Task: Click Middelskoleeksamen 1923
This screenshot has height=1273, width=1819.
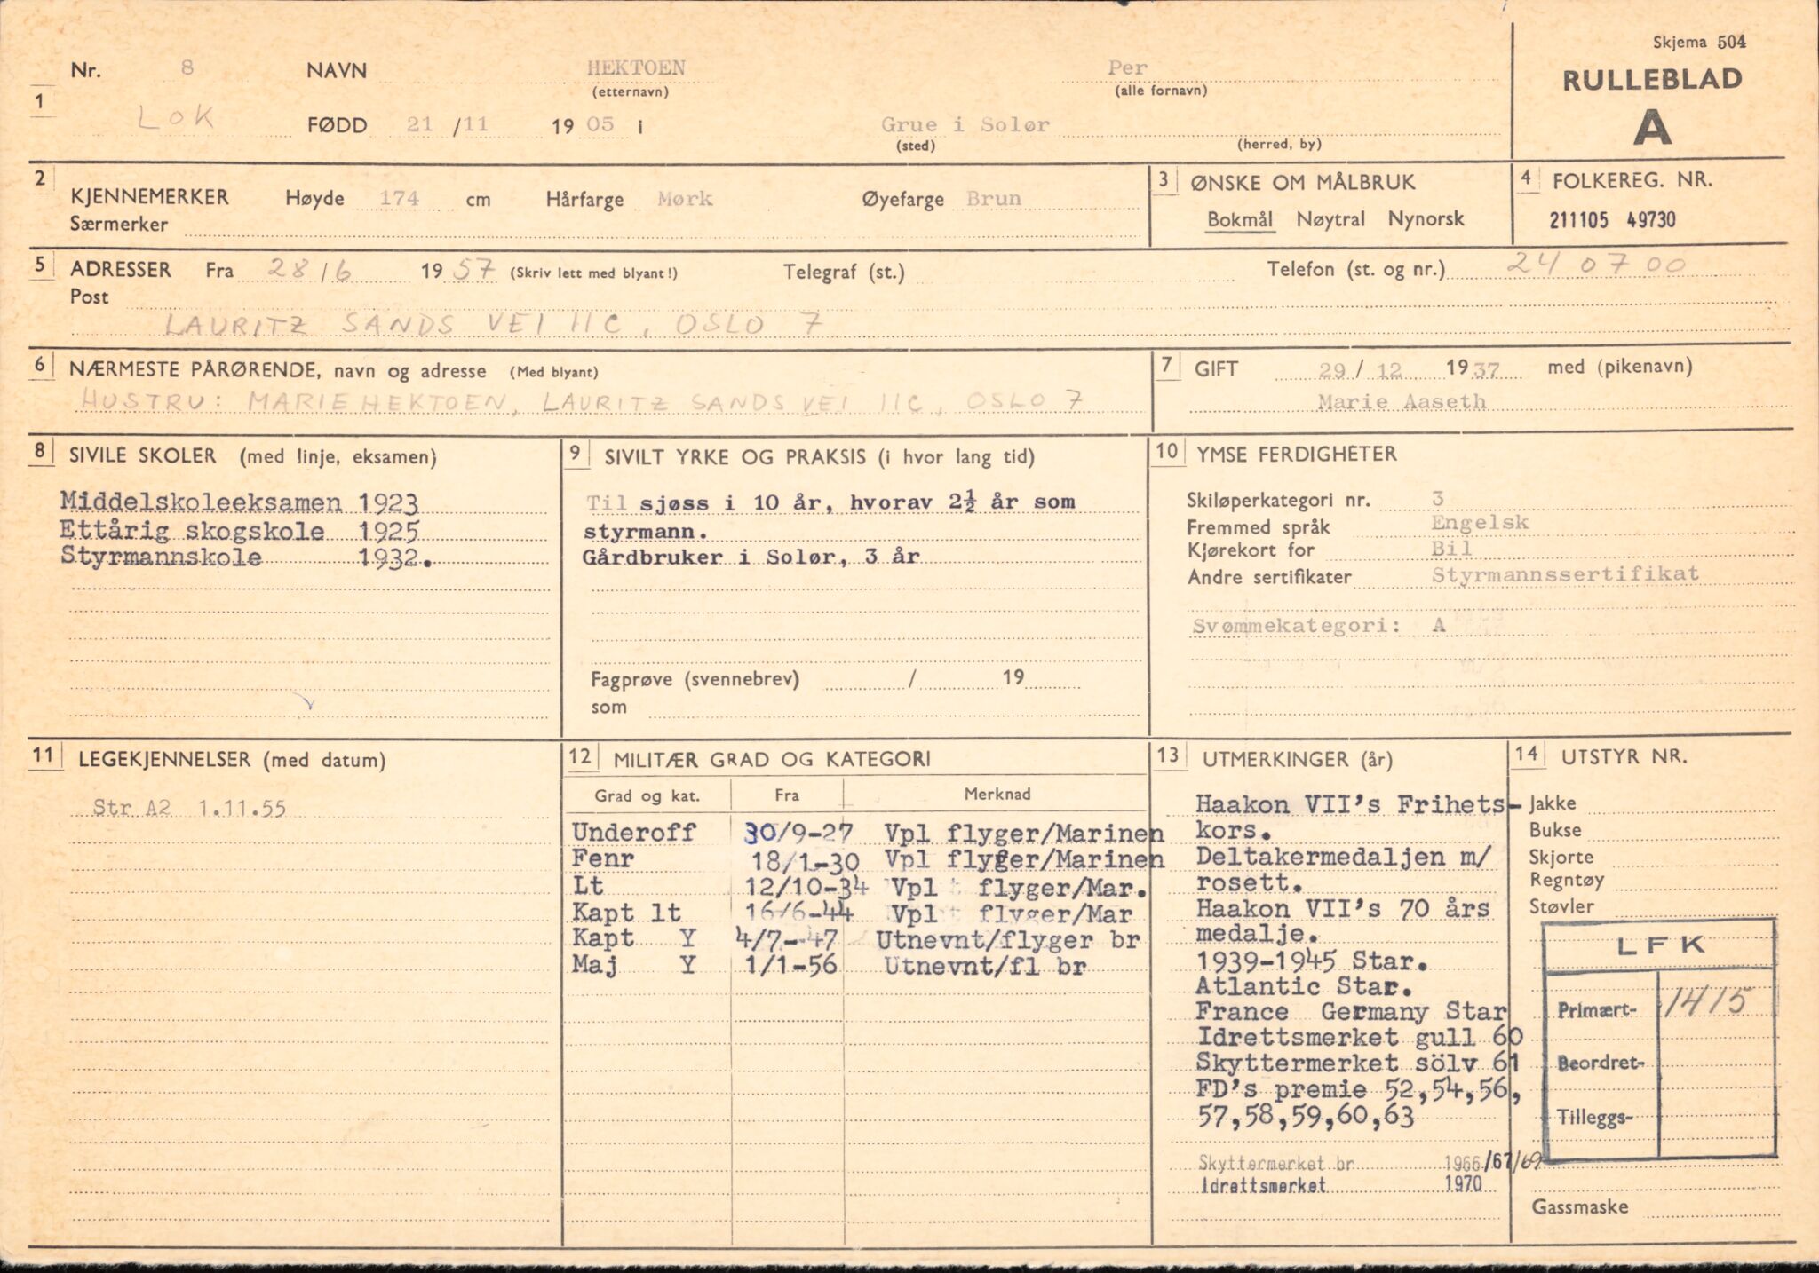Action: [x=239, y=502]
